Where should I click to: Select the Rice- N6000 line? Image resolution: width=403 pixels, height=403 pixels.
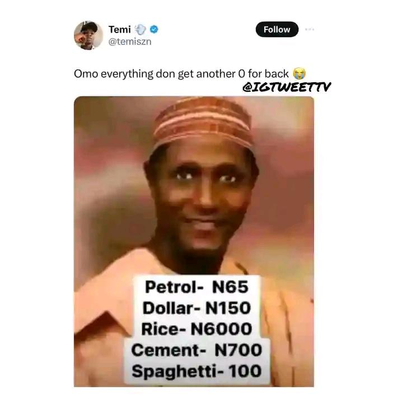coord(196,329)
